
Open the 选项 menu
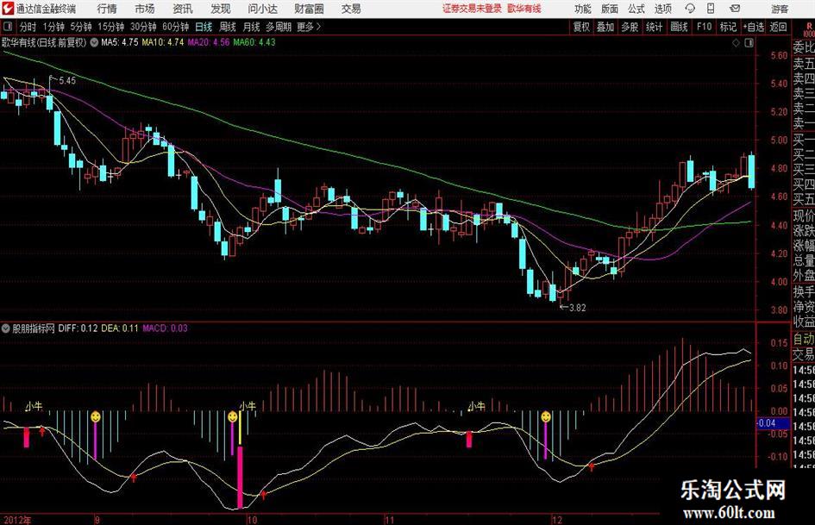(x=662, y=9)
